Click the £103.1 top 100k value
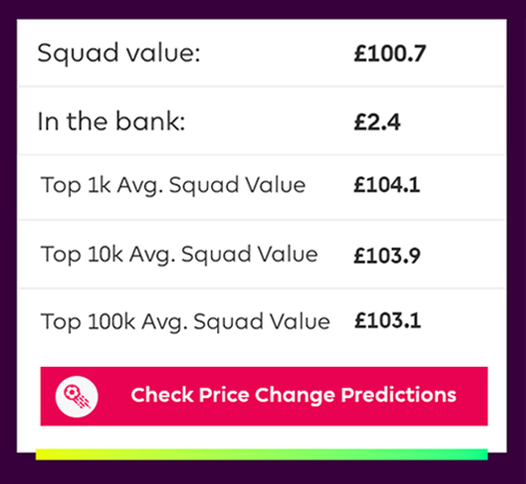The image size is (526, 484). point(388,320)
